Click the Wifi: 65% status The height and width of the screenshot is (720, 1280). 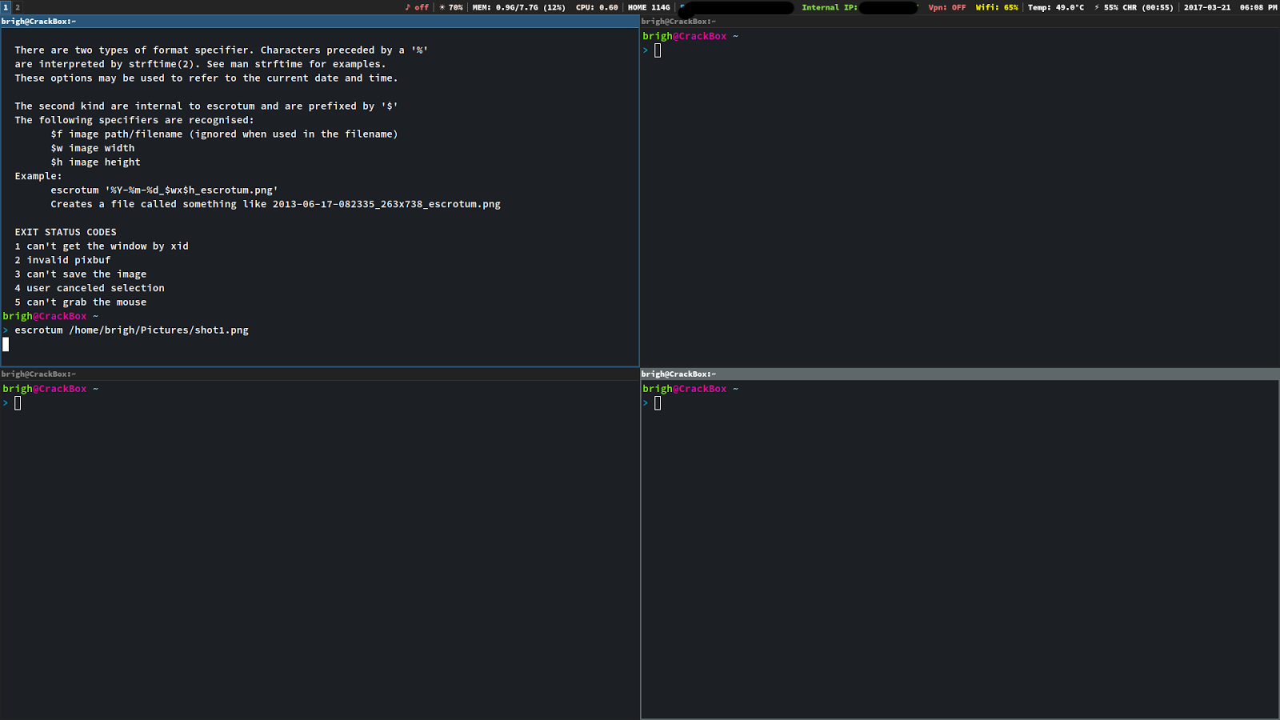coord(997,7)
